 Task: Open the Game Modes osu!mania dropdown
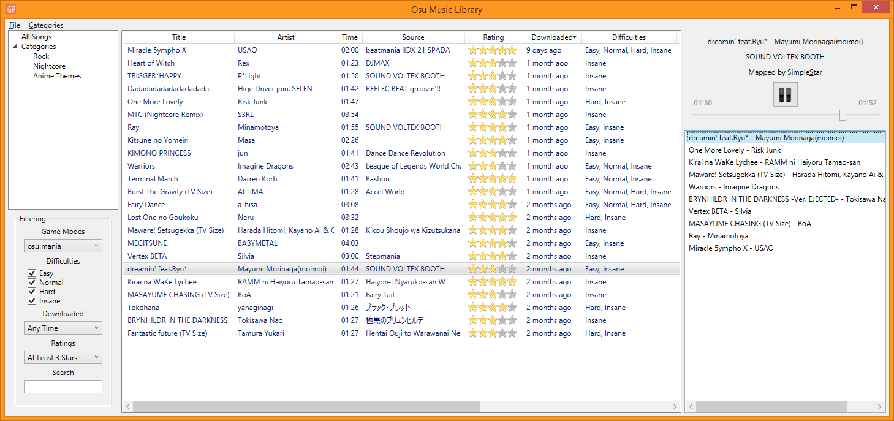pos(63,246)
